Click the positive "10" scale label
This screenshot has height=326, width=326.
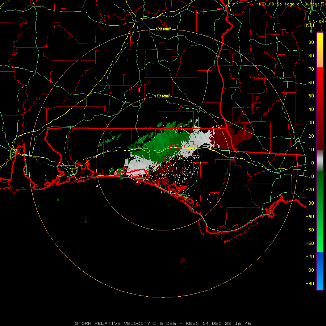(311, 150)
